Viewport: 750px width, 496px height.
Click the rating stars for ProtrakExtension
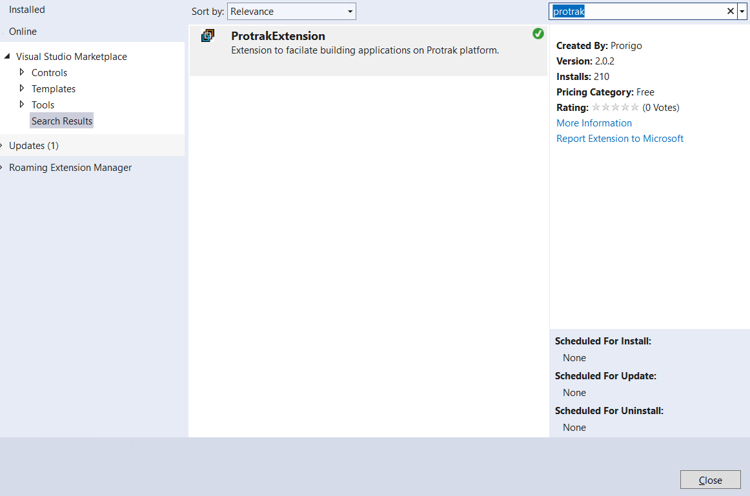pos(615,108)
